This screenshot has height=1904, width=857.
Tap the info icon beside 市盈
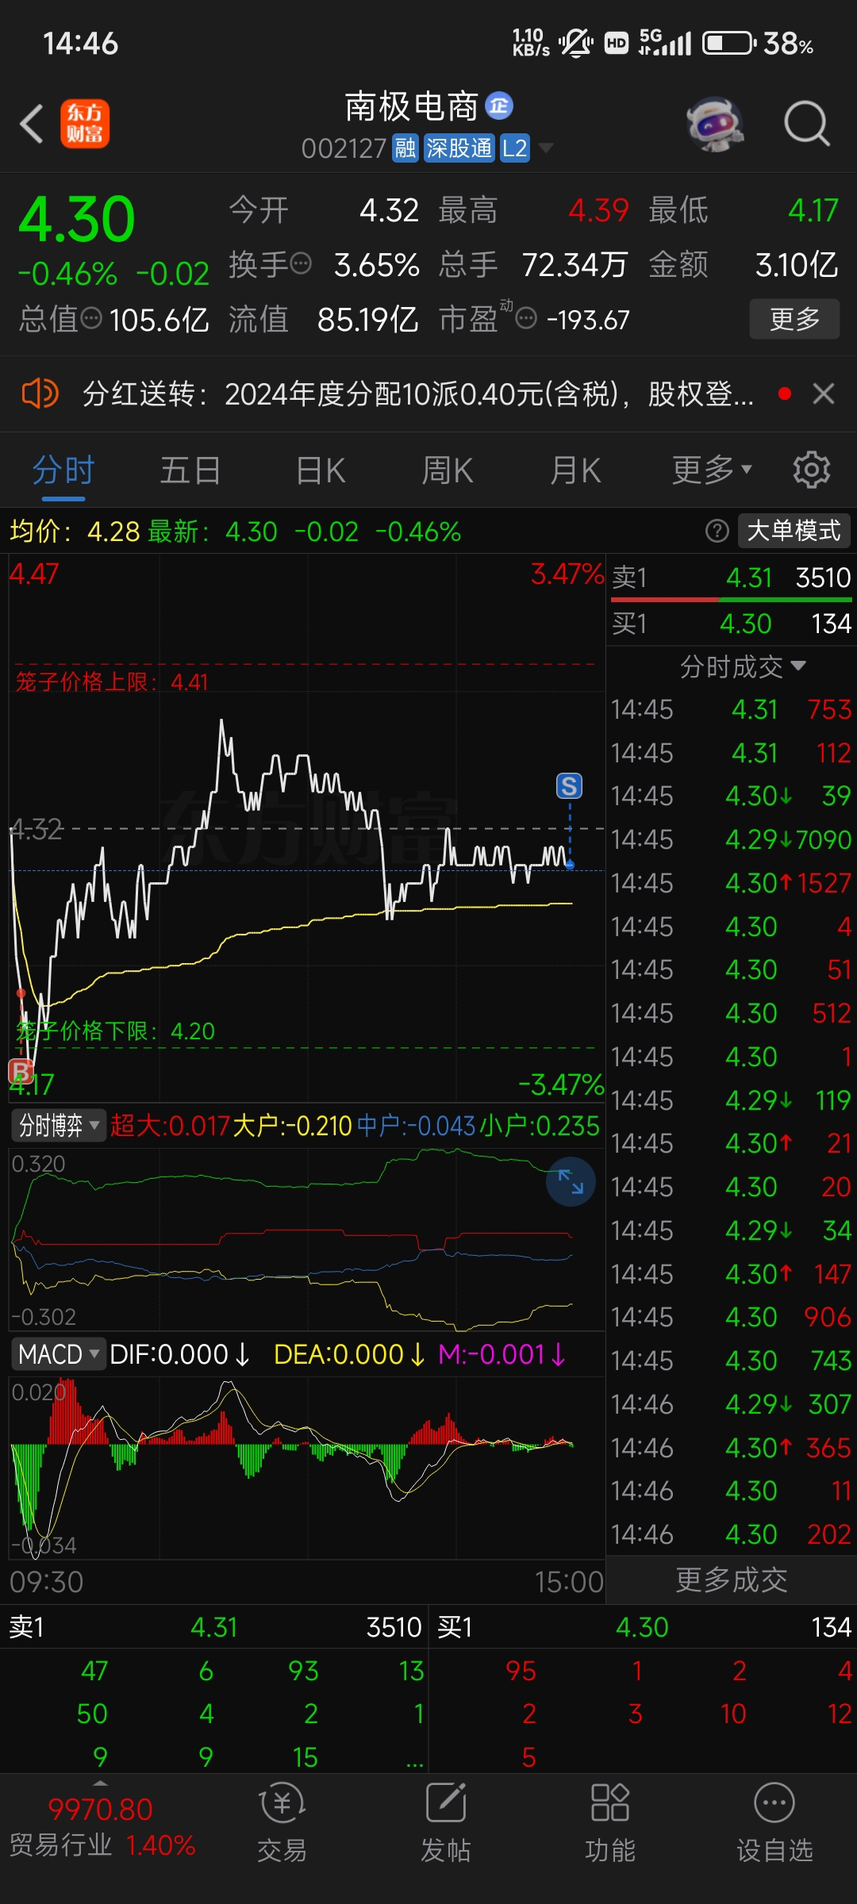tap(526, 319)
